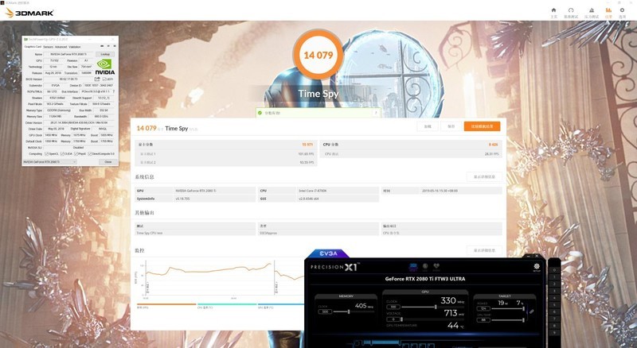Click the link icon beside Precision X1 target sliders
Screen dimensions: 637x348
coord(531,311)
